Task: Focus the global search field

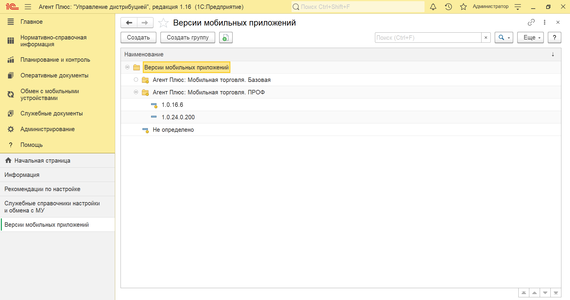Action: coord(358,7)
